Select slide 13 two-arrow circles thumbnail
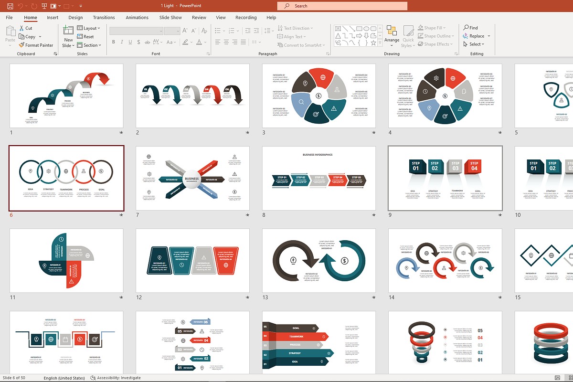The height and width of the screenshot is (382, 573). pos(319,261)
